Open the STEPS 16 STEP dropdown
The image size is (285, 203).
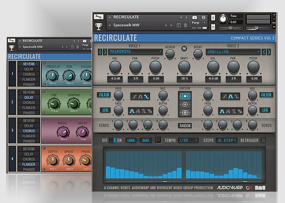(226, 140)
